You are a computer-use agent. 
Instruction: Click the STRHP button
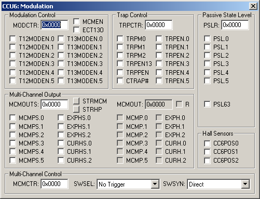pos(76,109)
